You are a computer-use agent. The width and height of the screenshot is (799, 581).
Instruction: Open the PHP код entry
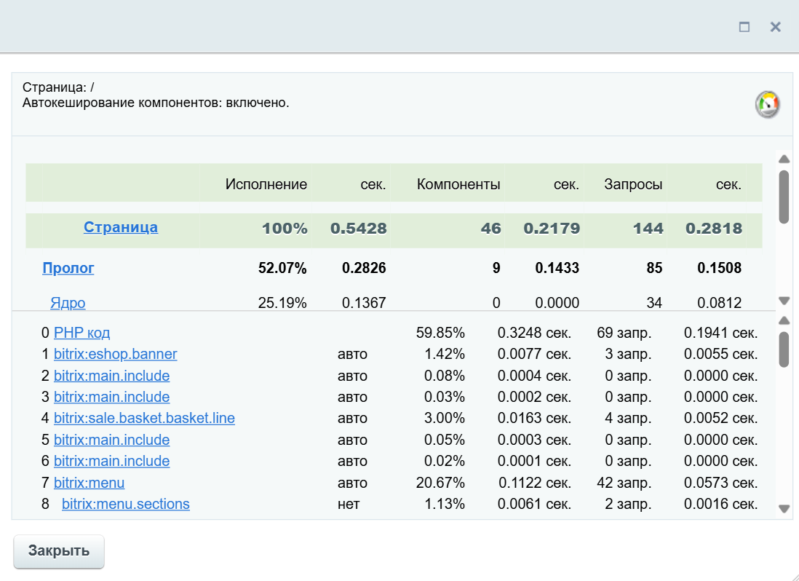coord(82,333)
